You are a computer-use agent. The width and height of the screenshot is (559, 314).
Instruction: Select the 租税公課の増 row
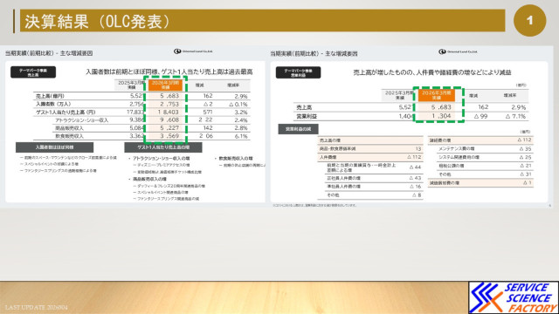(485, 166)
